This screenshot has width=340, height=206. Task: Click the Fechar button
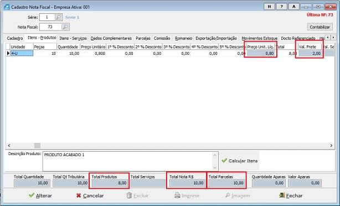pos(290,195)
